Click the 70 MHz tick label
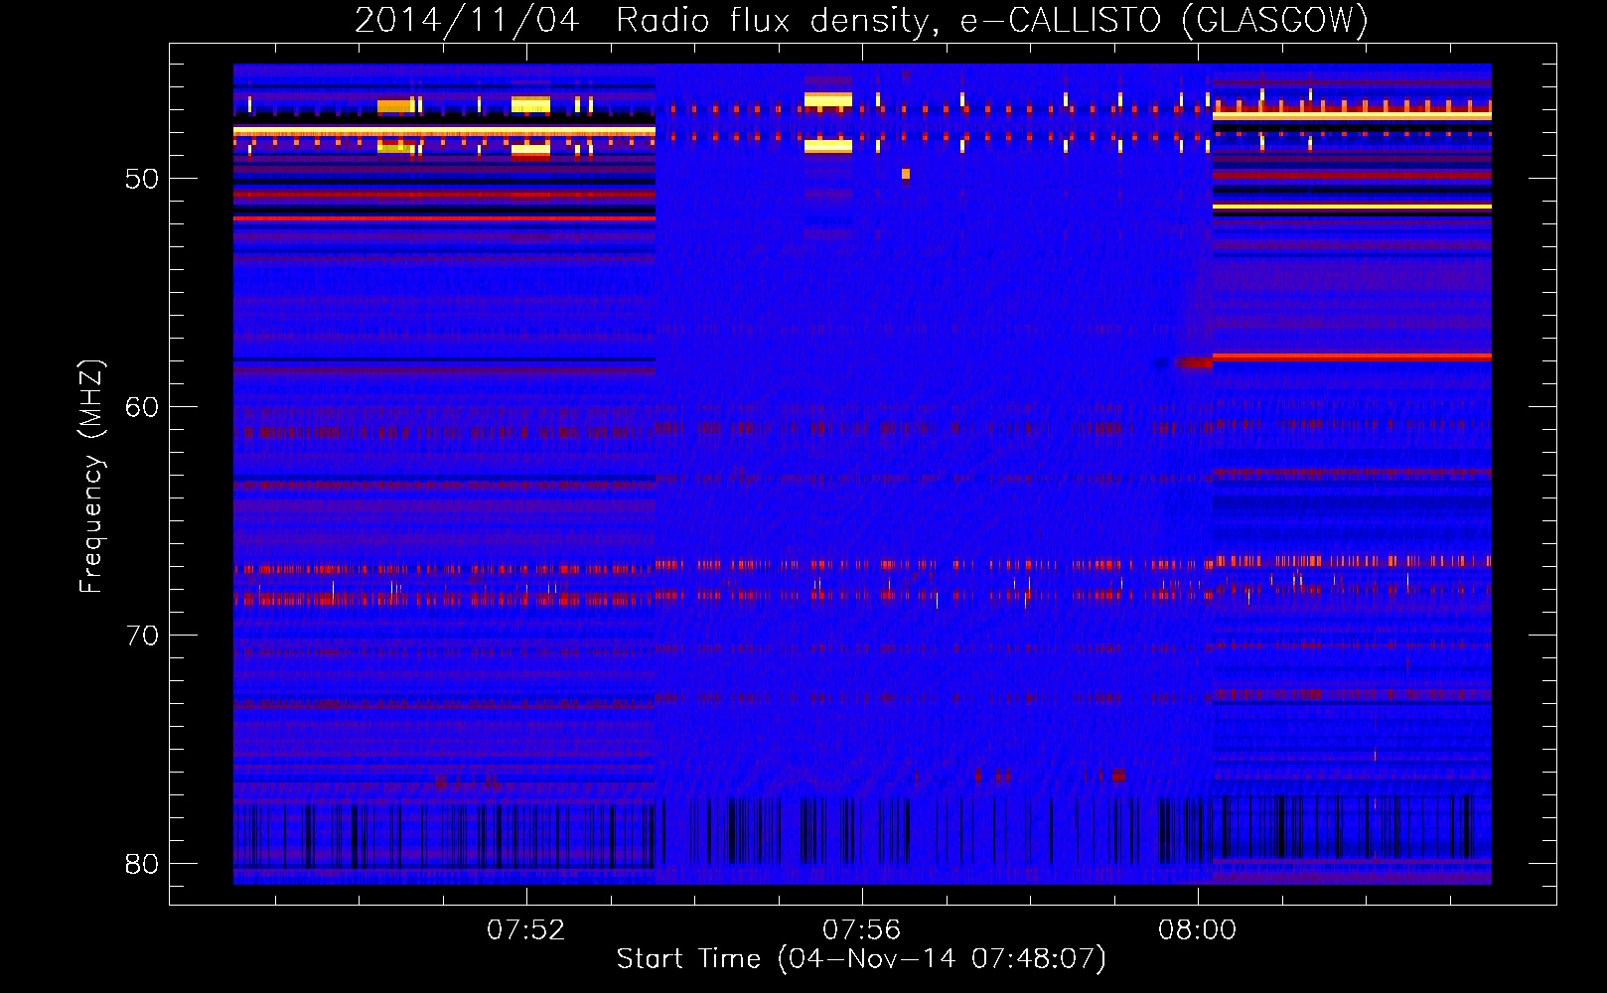 pyautogui.click(x=142, y=636)
